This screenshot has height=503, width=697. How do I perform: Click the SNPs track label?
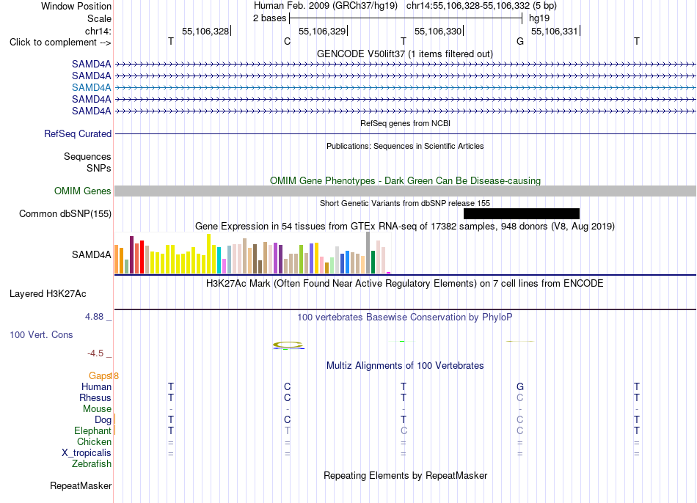[x=99, y=168]
